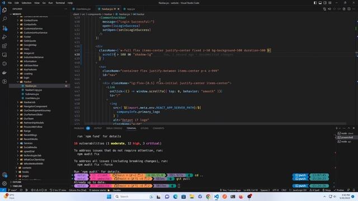Screen dimensions: 358x201
Task: Open the customize layout button
Action: pyautogui.click(x=330, y=3)
